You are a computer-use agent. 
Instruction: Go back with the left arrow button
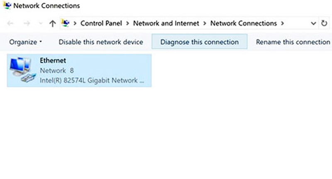tap(10, 23)
